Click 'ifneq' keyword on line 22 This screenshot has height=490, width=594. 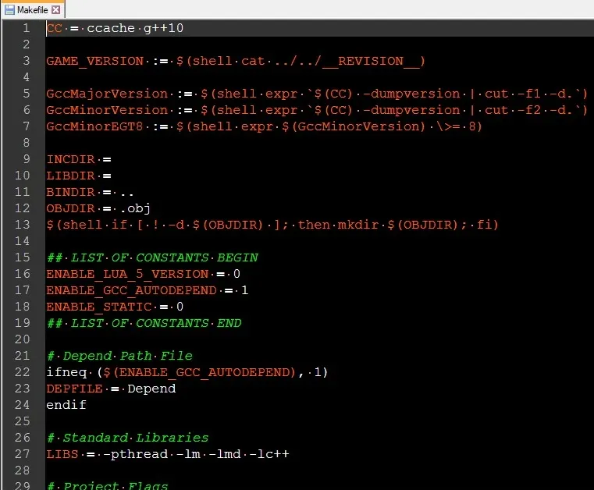[66, 372]
